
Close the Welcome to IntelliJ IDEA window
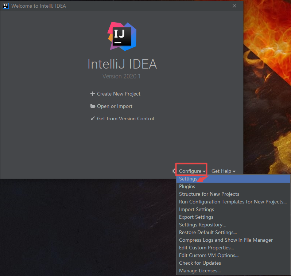coord(234,6)
